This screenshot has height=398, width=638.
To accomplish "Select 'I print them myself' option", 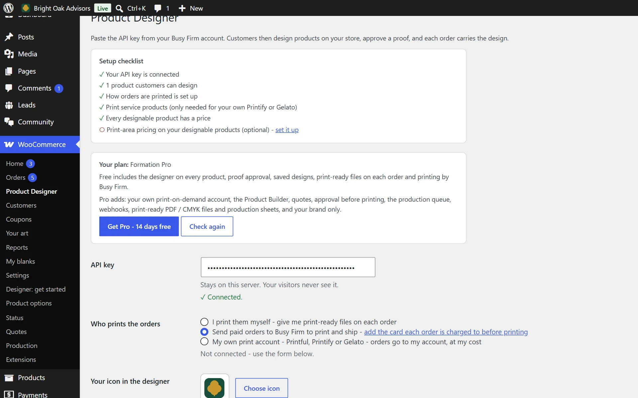I will (x=204, y=322).
